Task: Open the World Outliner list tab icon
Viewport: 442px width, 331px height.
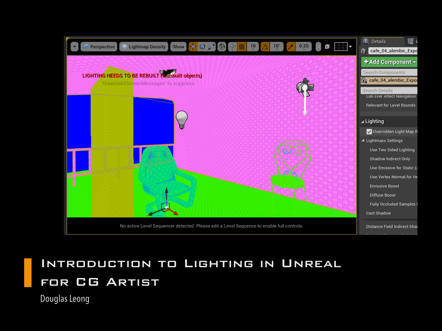Action: (411, 42)
